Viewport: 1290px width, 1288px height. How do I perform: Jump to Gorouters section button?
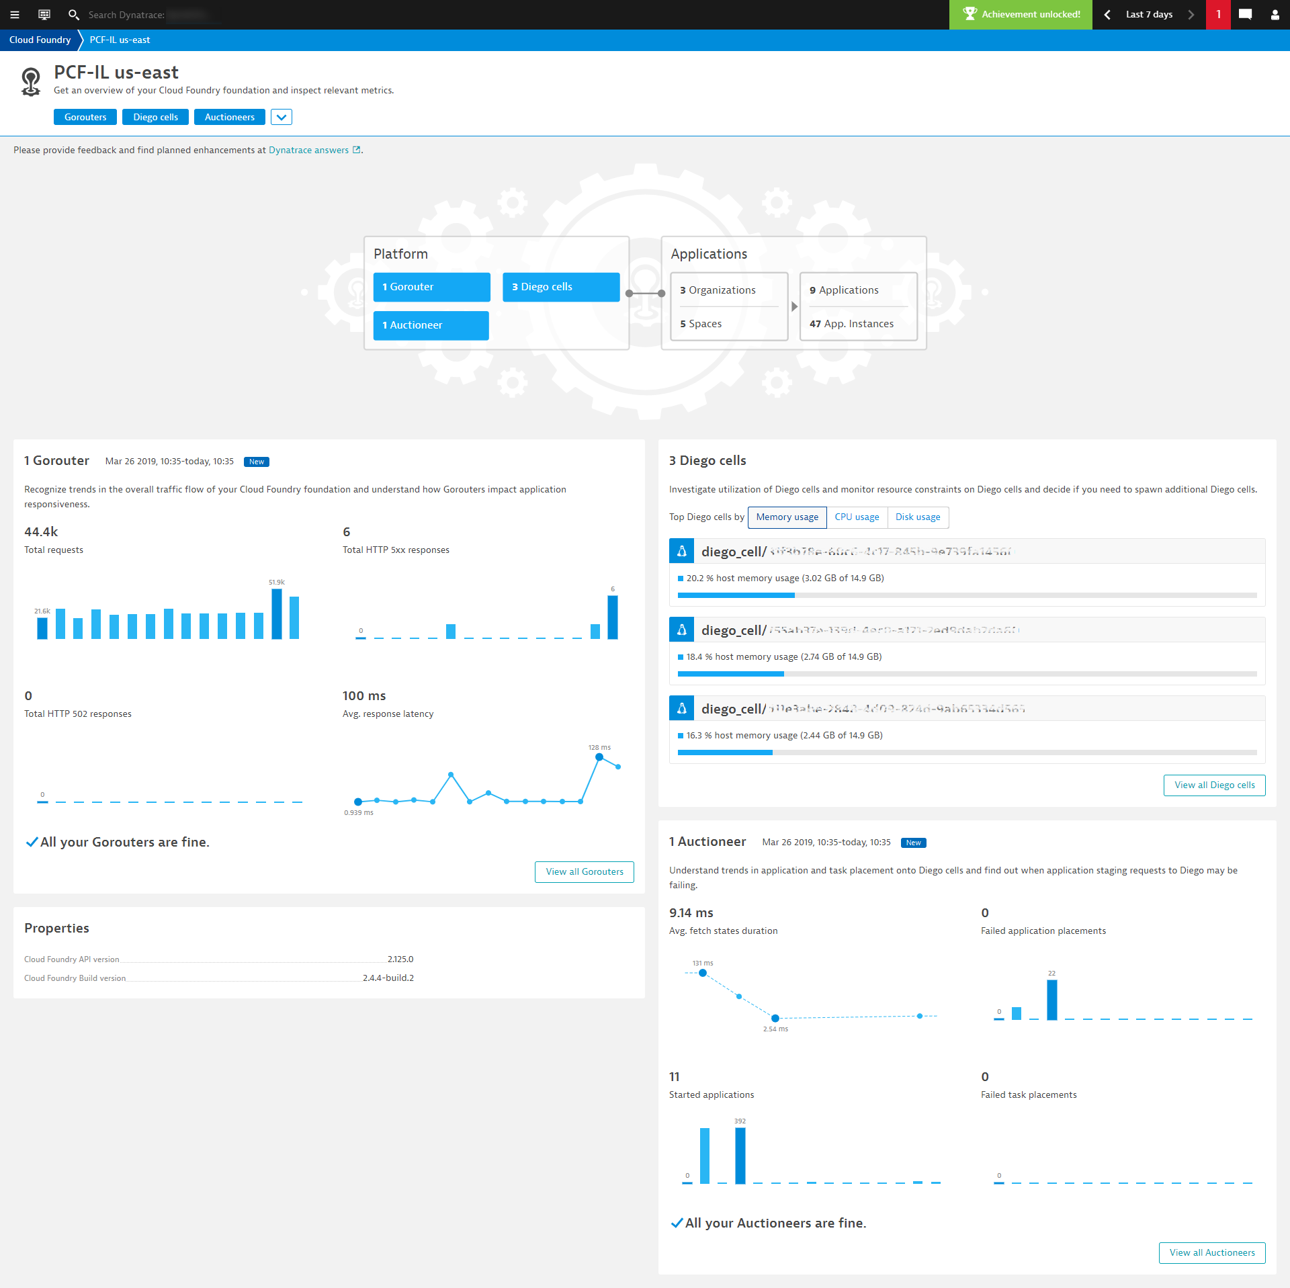[x=85, y=117]
